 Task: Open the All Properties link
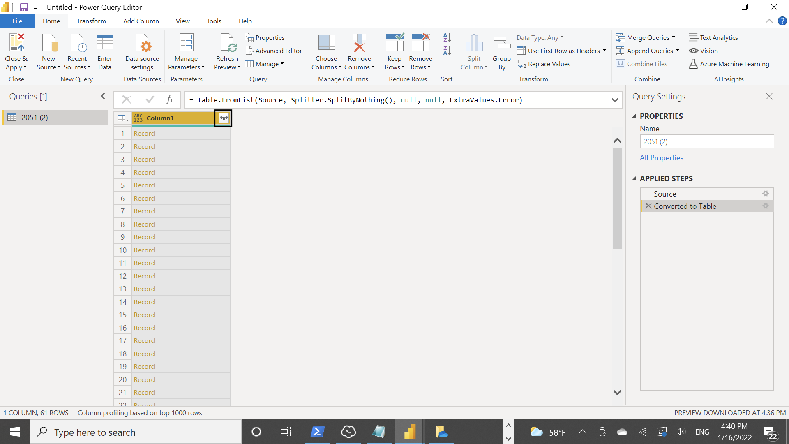pyautogui.click(x=662, y=158)
